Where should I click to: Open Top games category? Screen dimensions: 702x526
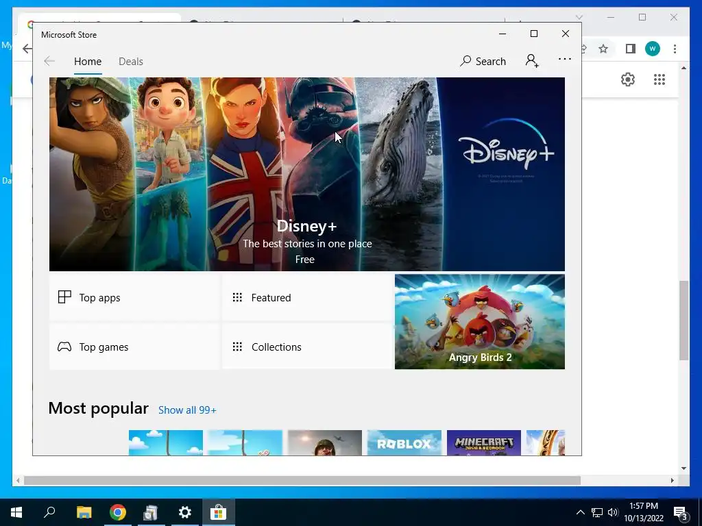(x=134, y=347)
